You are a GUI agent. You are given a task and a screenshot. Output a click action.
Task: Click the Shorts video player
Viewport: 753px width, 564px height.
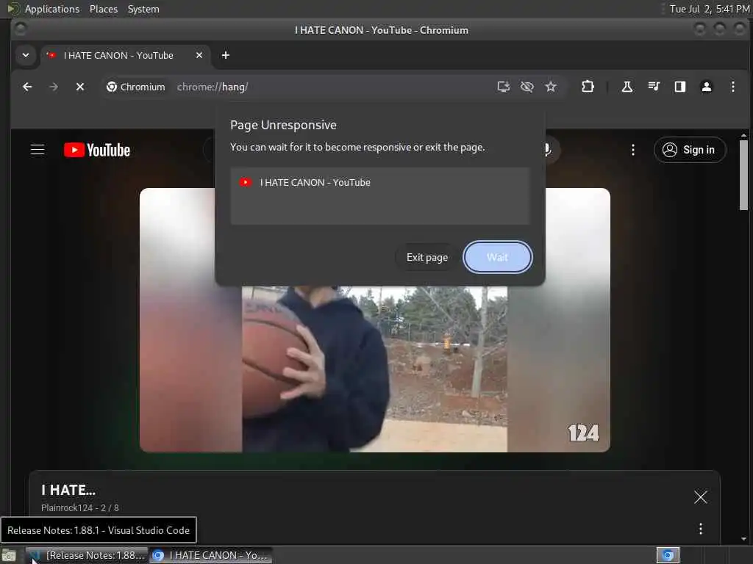374,320
